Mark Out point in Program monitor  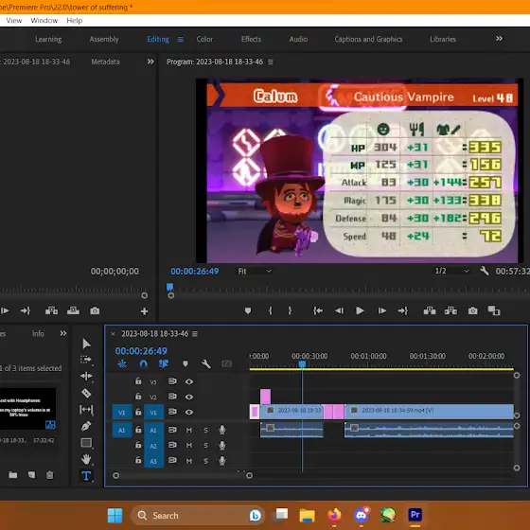[290, 310]
